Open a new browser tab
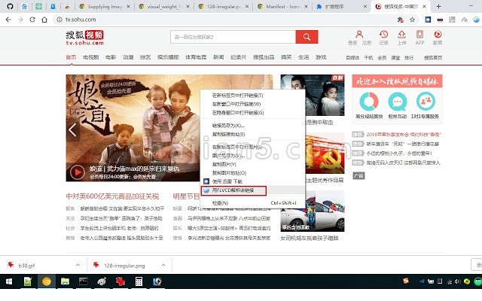The height and width of the screenshot is (301, 482). click(x=438, y=7)
